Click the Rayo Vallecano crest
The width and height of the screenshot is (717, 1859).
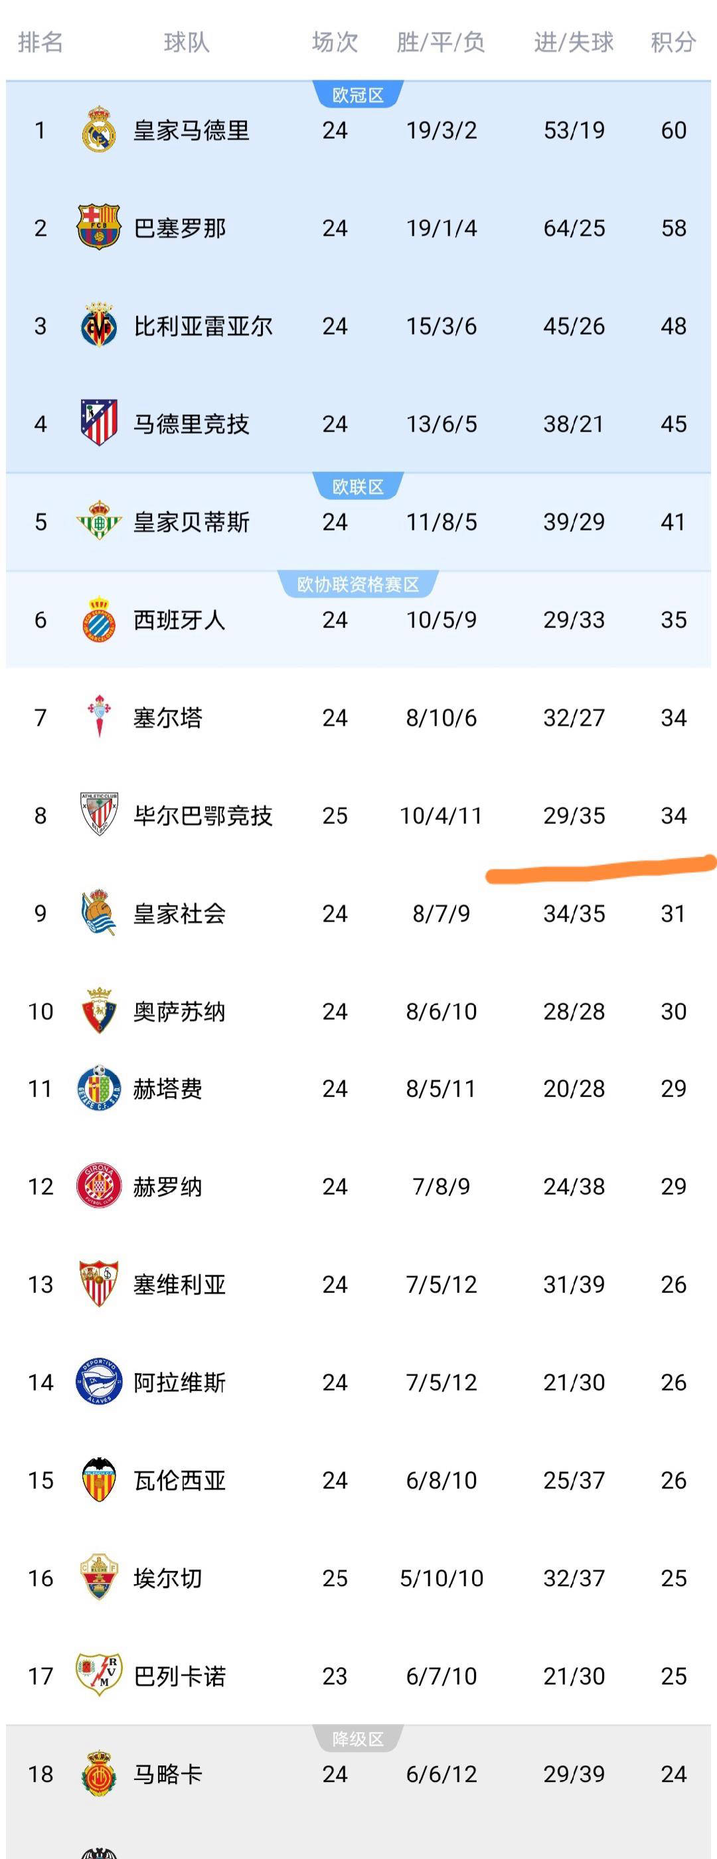tap(99, 1675)
